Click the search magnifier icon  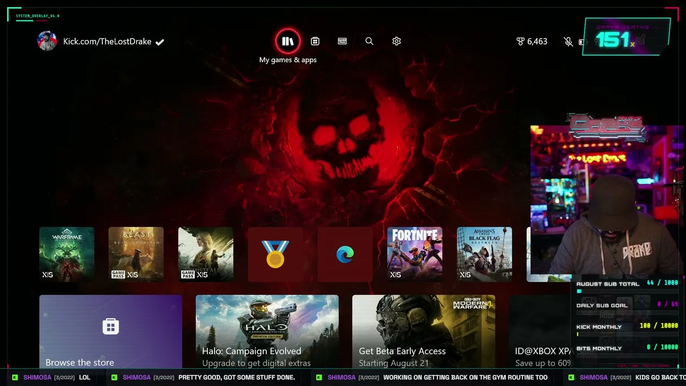(x=369, y=41)
